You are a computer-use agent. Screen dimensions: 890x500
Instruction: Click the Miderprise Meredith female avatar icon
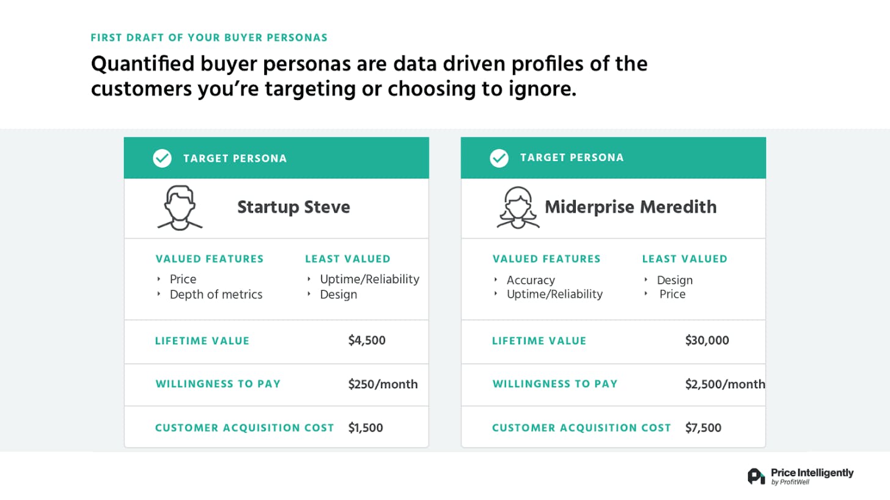tap(517, 208)
